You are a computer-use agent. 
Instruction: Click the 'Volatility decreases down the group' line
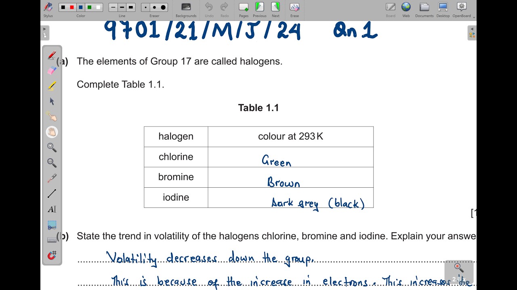210,259
